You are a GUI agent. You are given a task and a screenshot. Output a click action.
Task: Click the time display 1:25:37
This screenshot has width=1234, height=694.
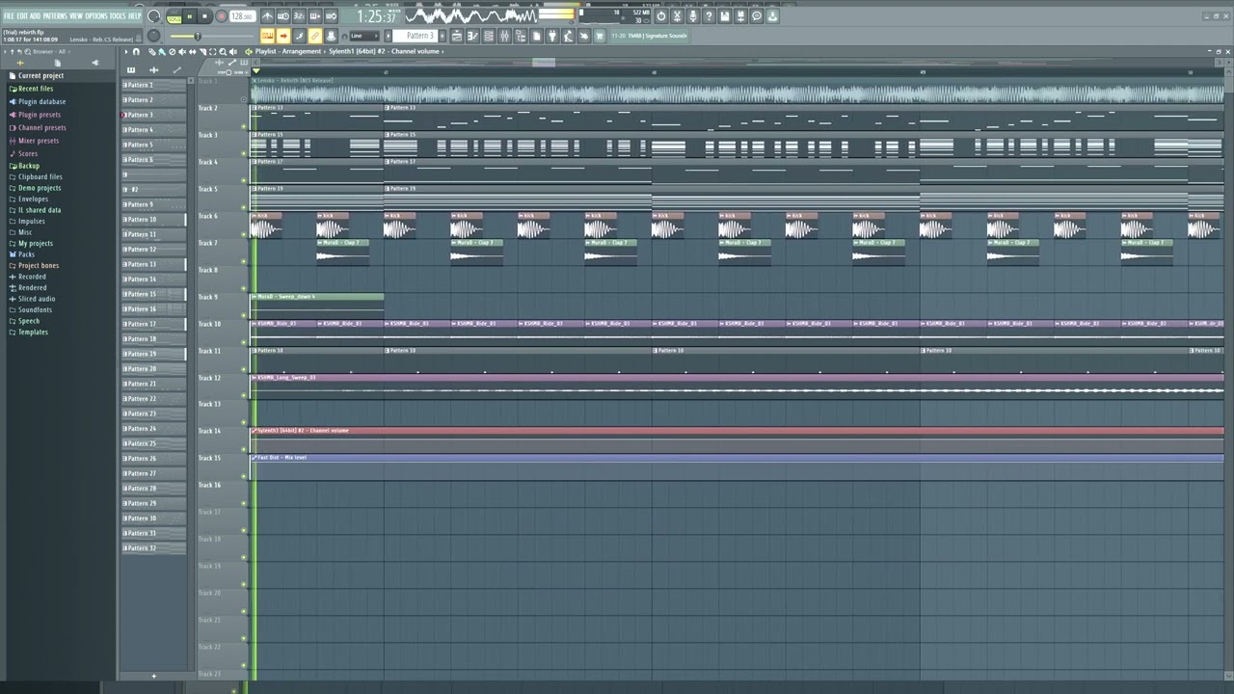(377, 16)
